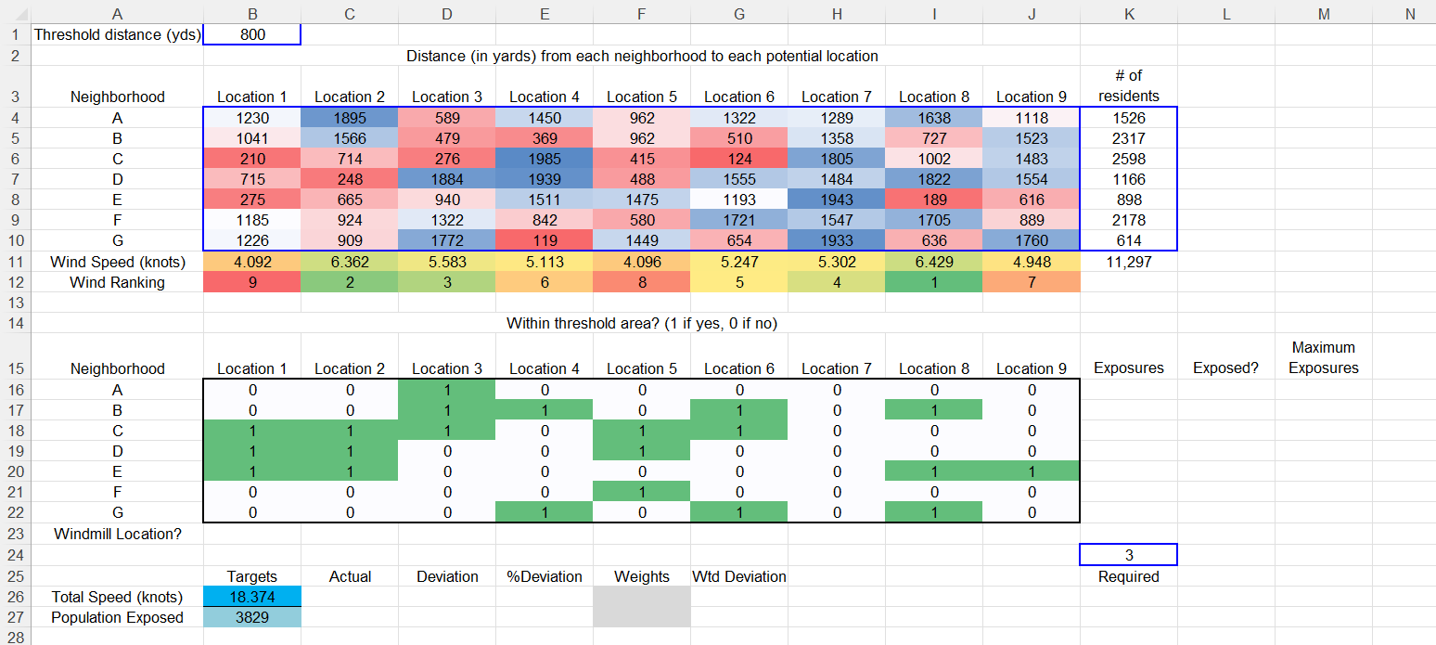Viewport: 1436px width, 645px height.
Task: Click the "Wind Ranking" row label
Action: (118, 282)
